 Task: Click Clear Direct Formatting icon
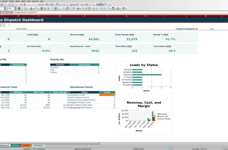click(x=25, y=5)
